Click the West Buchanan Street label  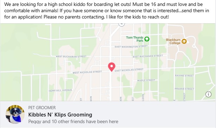coord(71,57)
